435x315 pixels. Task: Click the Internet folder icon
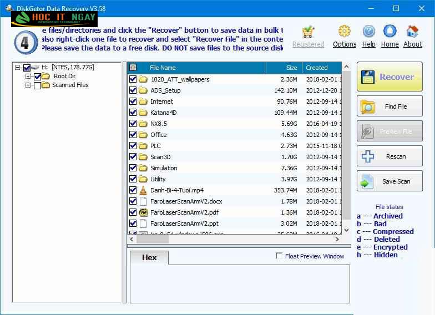143,101
